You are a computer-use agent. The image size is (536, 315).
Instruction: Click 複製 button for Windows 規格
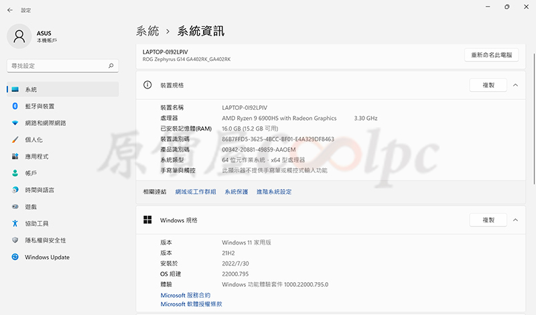click(x=488, y=220)
